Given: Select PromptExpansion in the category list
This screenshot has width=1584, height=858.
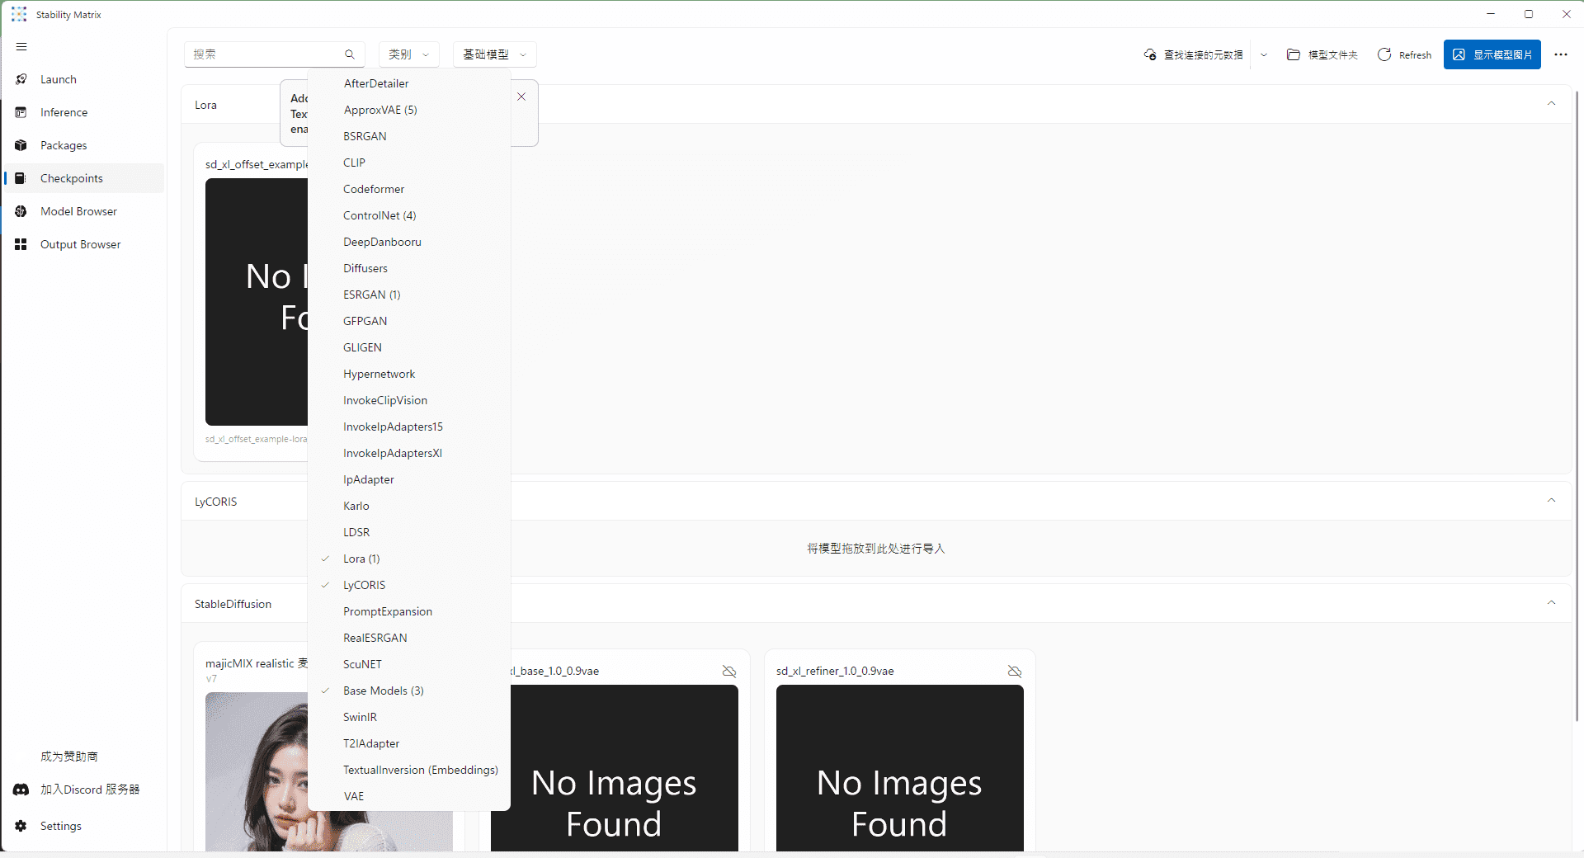Looking at the screenshot, I should click(x=409, y=611).
